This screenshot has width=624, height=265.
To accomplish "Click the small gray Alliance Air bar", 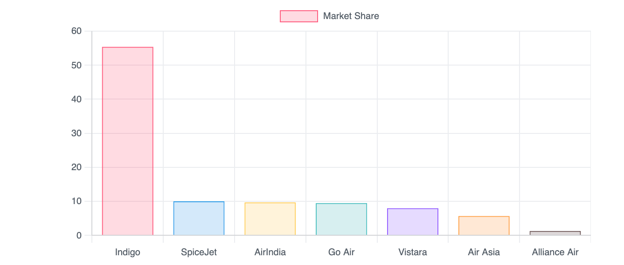I will [555, 233].
